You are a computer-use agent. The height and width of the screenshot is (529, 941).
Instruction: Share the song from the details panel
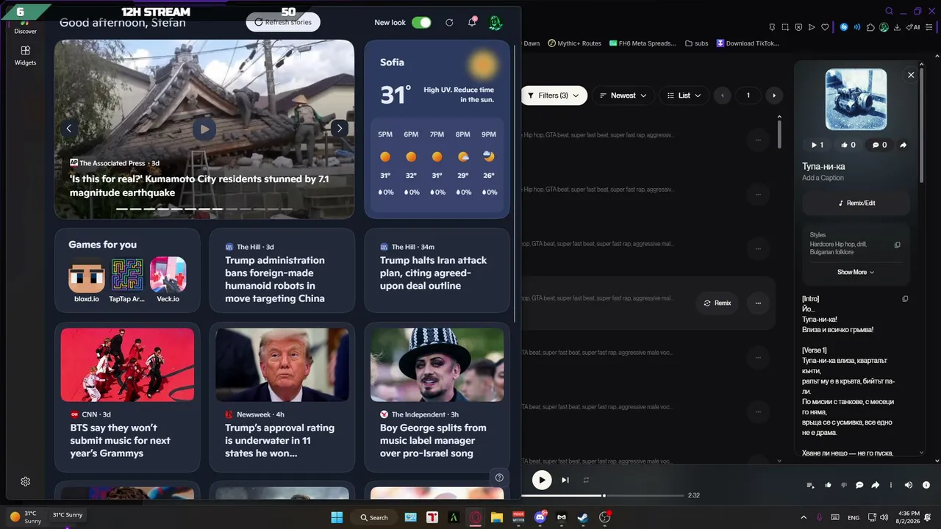click(904, 145)
